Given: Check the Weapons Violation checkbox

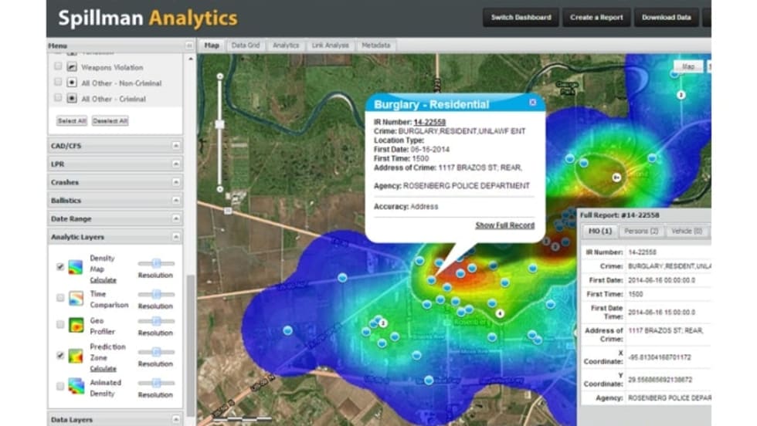Looking at the screenshot, I should (58, 67).
